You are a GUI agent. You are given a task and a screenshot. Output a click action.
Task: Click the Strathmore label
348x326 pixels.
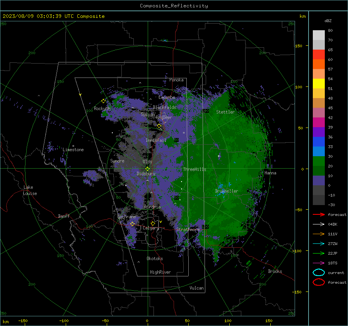188,229
